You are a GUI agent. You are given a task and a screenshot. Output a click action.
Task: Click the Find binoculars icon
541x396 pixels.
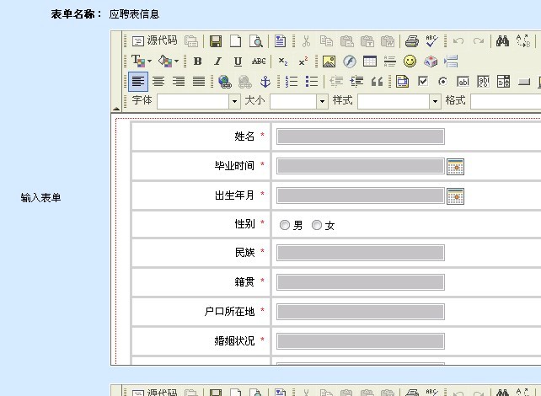pyautogui.click(x=502, y=40)
